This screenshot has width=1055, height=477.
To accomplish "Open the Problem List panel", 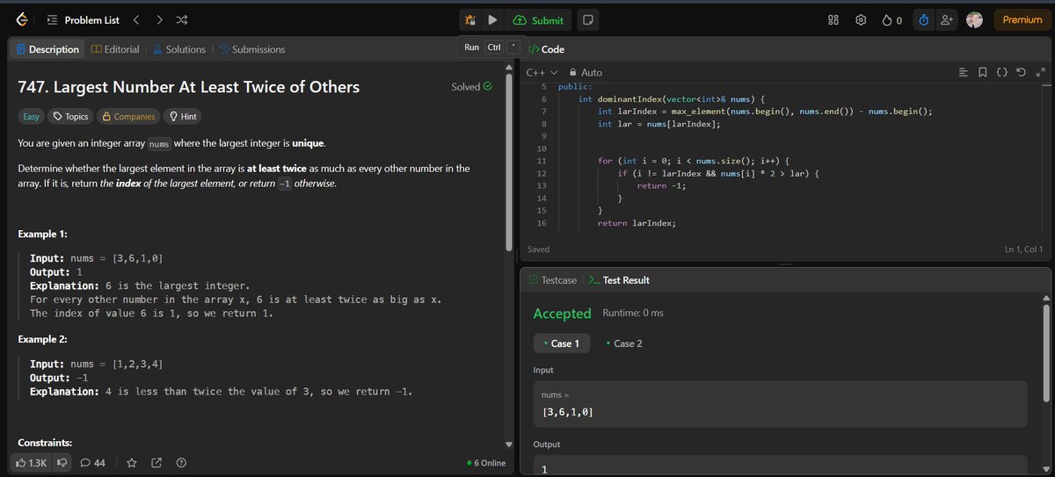I will [84, 19].
